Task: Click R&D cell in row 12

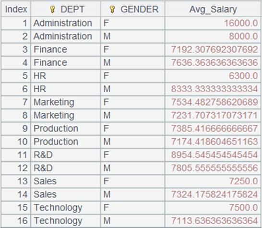Action: (x=66, y=168)
